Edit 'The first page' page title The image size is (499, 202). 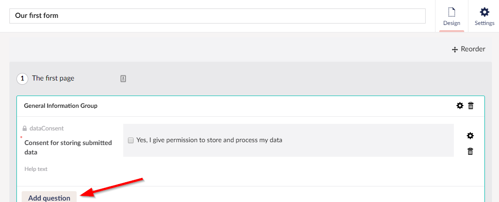[53, 78]
